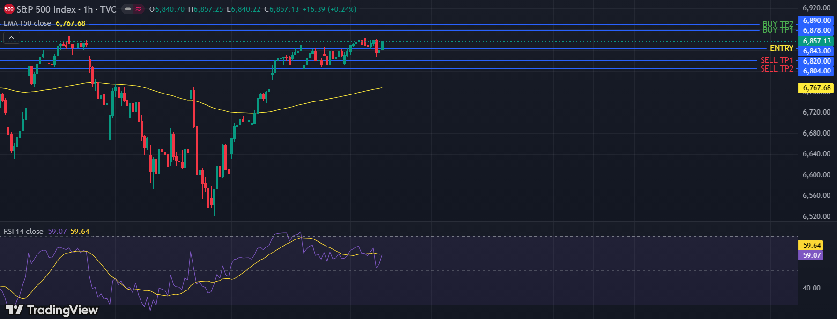Click the pink approximate-sign data status icon
Viewport: 837px width, 319px height.
click(x=138, y=9)
